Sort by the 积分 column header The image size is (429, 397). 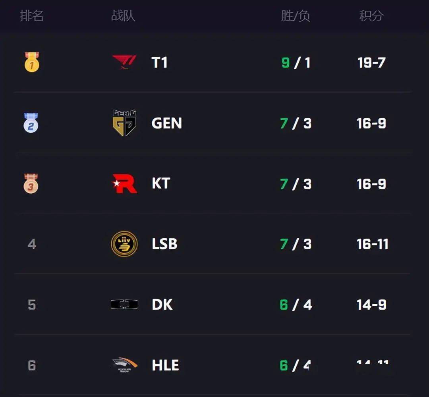point(371,16)
